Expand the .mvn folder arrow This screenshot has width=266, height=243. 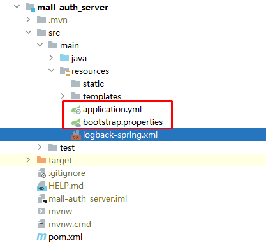click(x=28, y=20)
